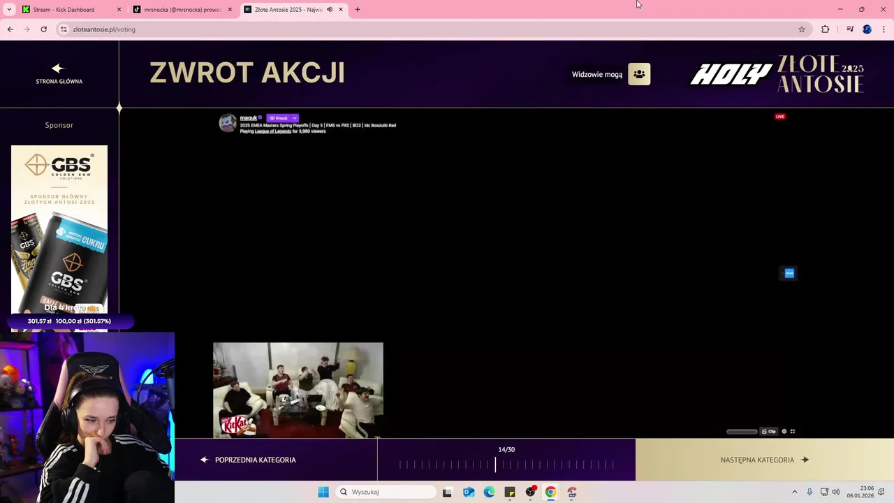Launch Outlook from taskbar
Viewport: 894px width, 503px height.
469,492
